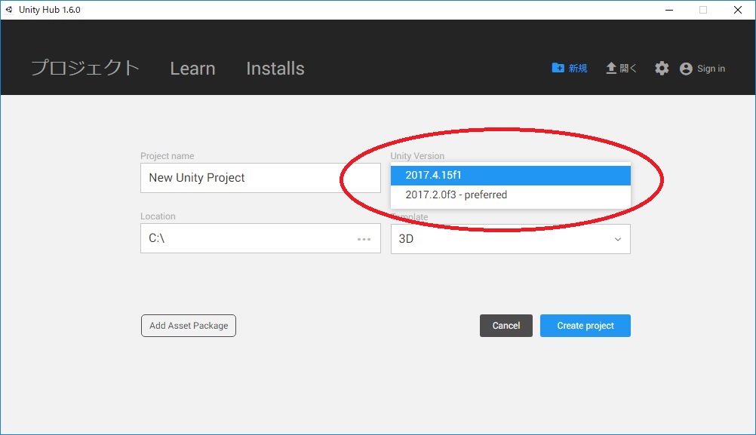Click the Add Asset Package button
The width and height of the screenshot is (756, 435).
189,326
